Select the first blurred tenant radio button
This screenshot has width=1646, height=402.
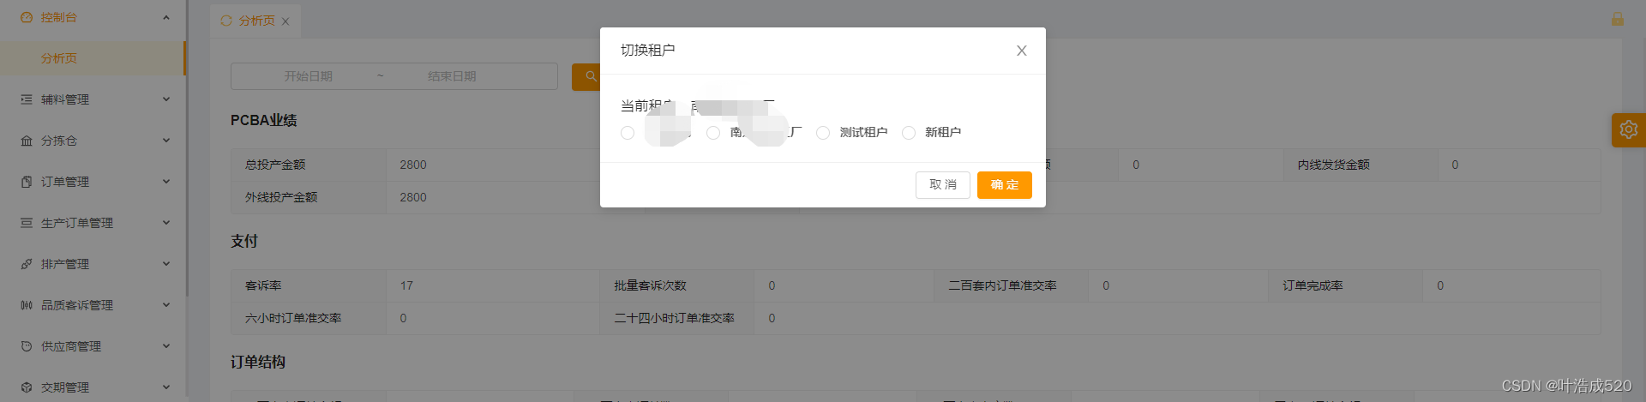(x=628, y=133)
